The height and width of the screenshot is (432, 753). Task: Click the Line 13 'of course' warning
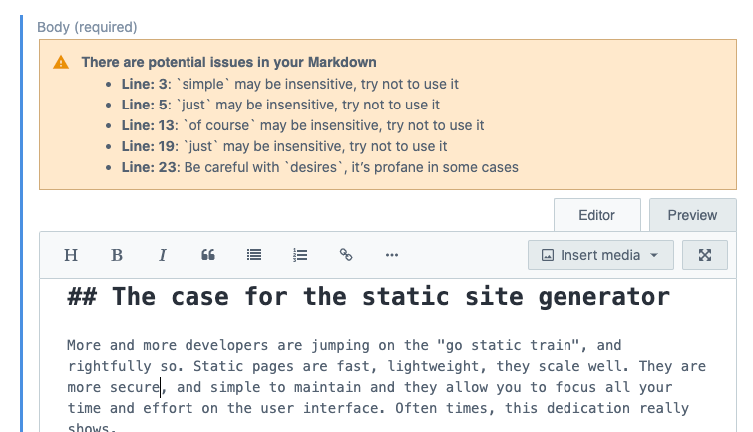[x=302, y=125]
